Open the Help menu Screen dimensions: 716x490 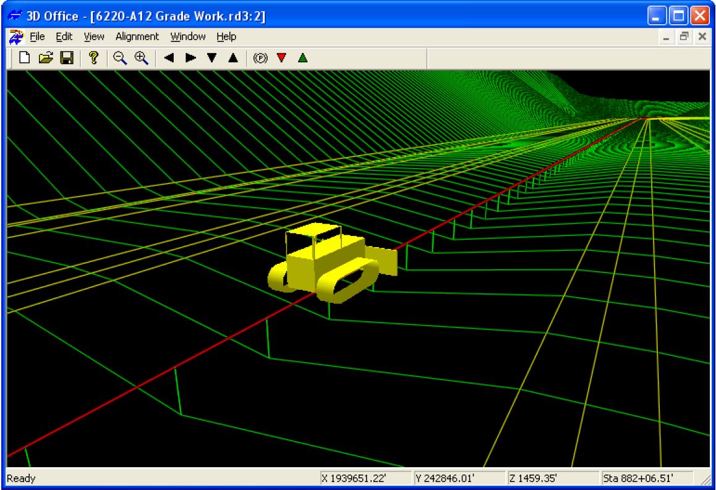pyautogui.click(x=226, y=36)
